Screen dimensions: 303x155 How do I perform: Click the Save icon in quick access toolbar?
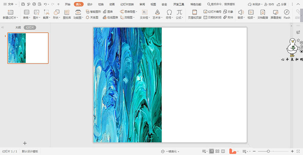click(x=23, y=4)
